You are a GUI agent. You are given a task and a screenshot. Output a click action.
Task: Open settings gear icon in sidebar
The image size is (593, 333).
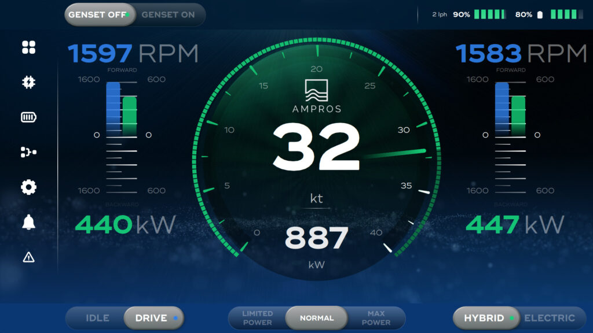coord(29,187)
